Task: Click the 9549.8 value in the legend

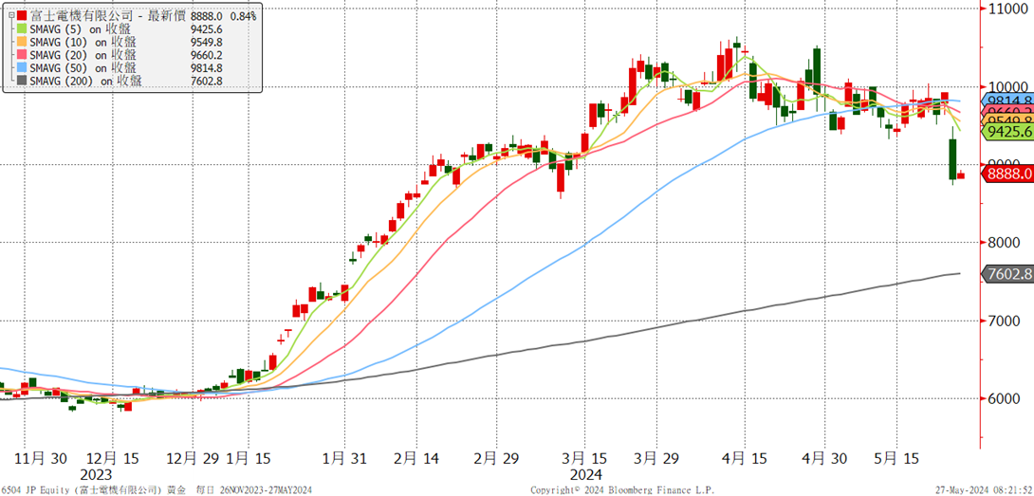Action: [x=205, y=42]
